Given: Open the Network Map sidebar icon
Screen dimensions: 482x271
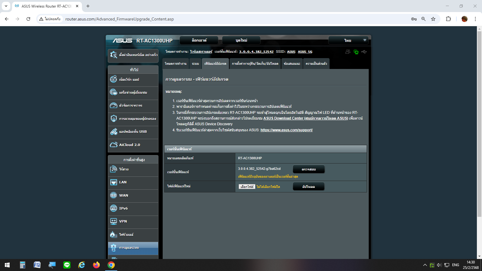Looking at the screenshot, I should pos(114,79).
